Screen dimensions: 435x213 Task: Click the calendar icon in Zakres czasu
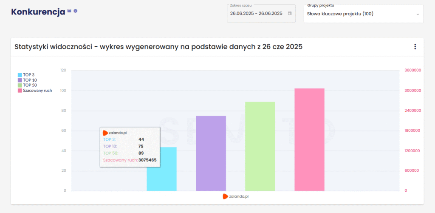point(290,13)
